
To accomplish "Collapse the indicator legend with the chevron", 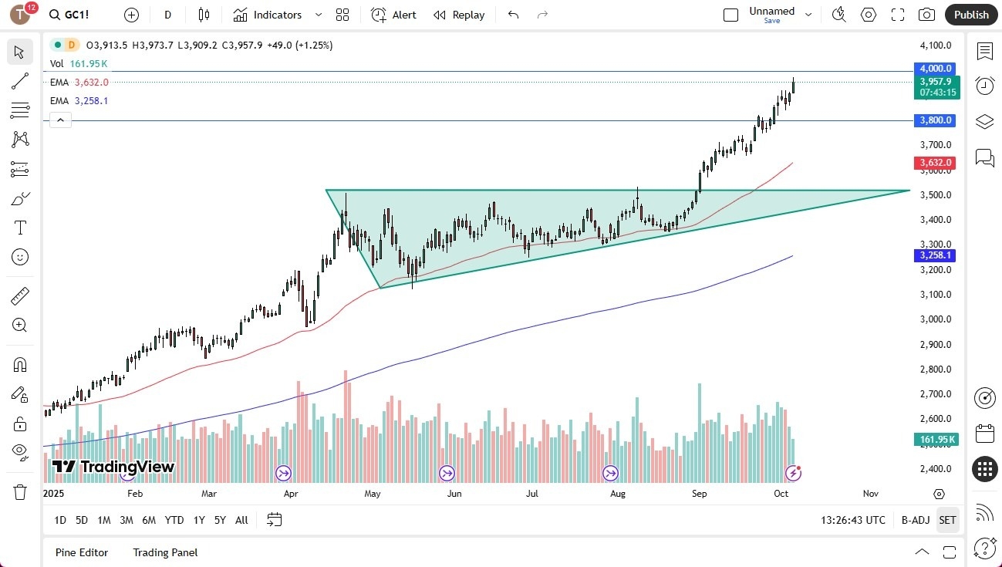I will (60, 120).
